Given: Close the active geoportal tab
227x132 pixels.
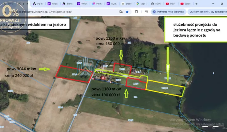Looking at the screenshot, I should point(27,4).
